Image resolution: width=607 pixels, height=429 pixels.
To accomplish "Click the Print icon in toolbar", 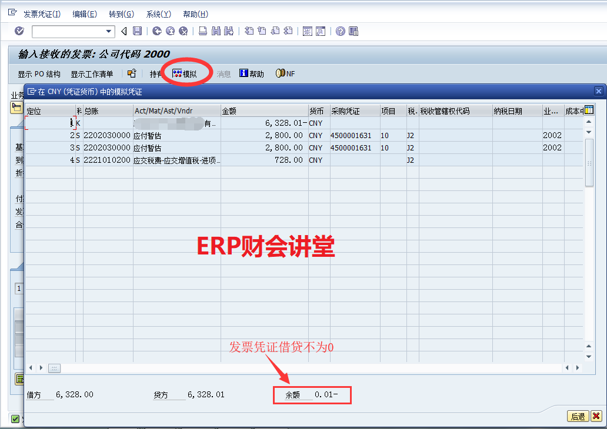I will (202, 31).
